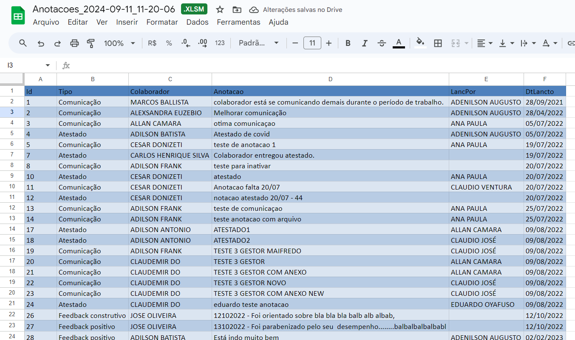This screenshot has height=340, width=575.
Task: Toggle bold formatting
Action: point(348,43)
